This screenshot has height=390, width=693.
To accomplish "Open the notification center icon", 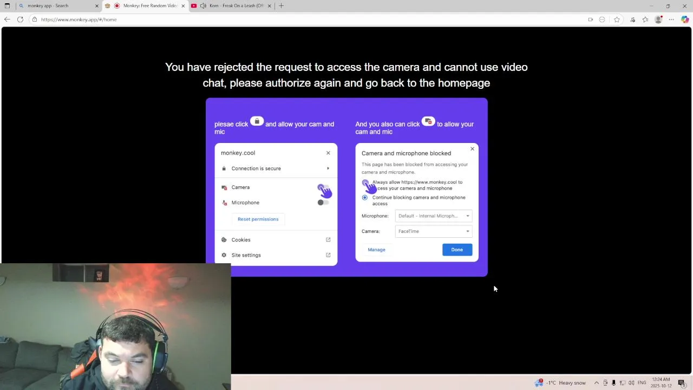I will 682,383.
